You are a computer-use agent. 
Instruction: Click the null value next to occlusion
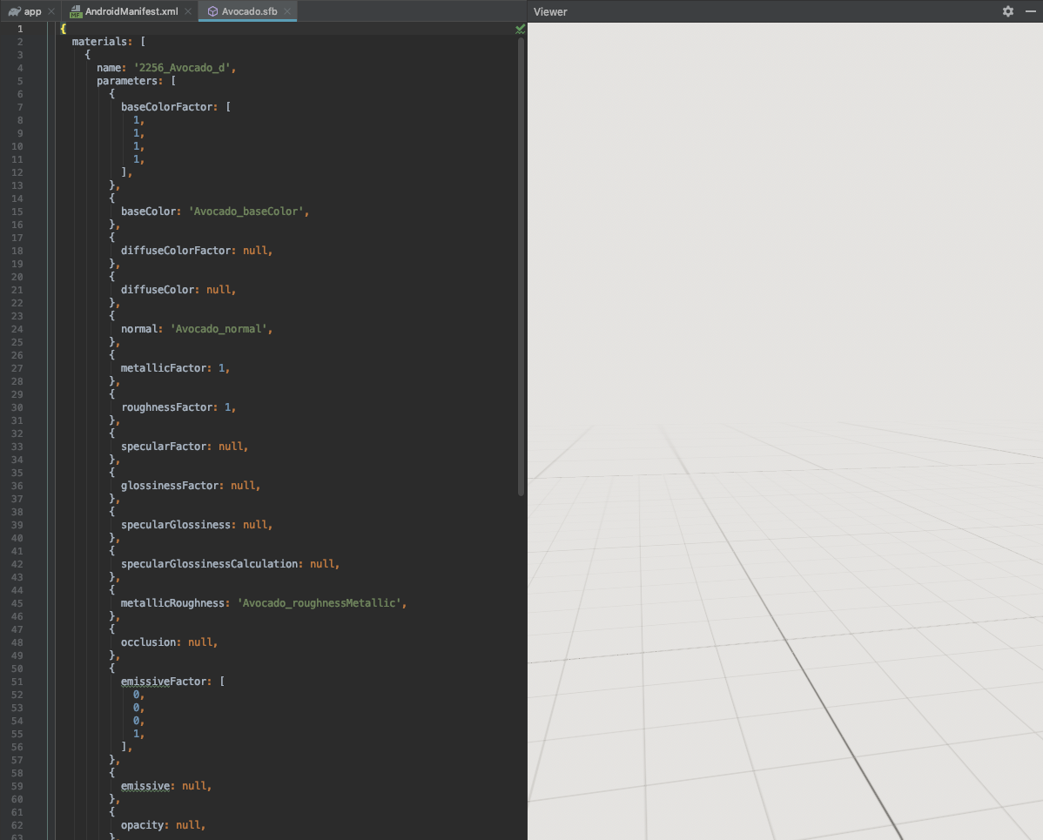(x=202, y=642)
